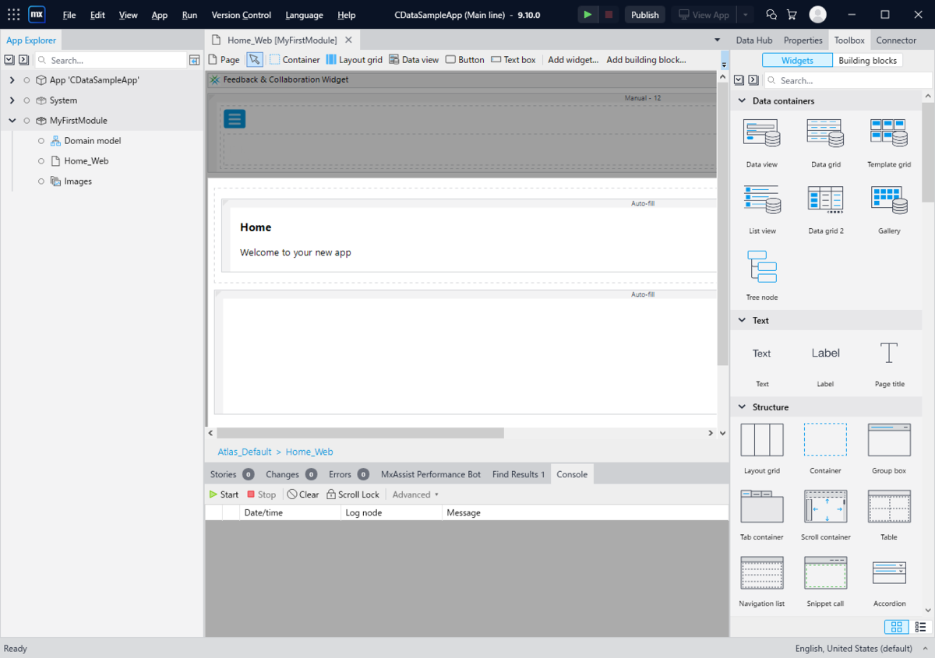The width and height of the screenshot is (935, 658).
Task: Choose the Tab container widget icon
Action: coord(762,506)
